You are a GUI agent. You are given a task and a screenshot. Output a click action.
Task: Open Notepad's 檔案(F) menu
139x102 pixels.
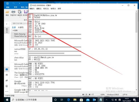[32, 9]
